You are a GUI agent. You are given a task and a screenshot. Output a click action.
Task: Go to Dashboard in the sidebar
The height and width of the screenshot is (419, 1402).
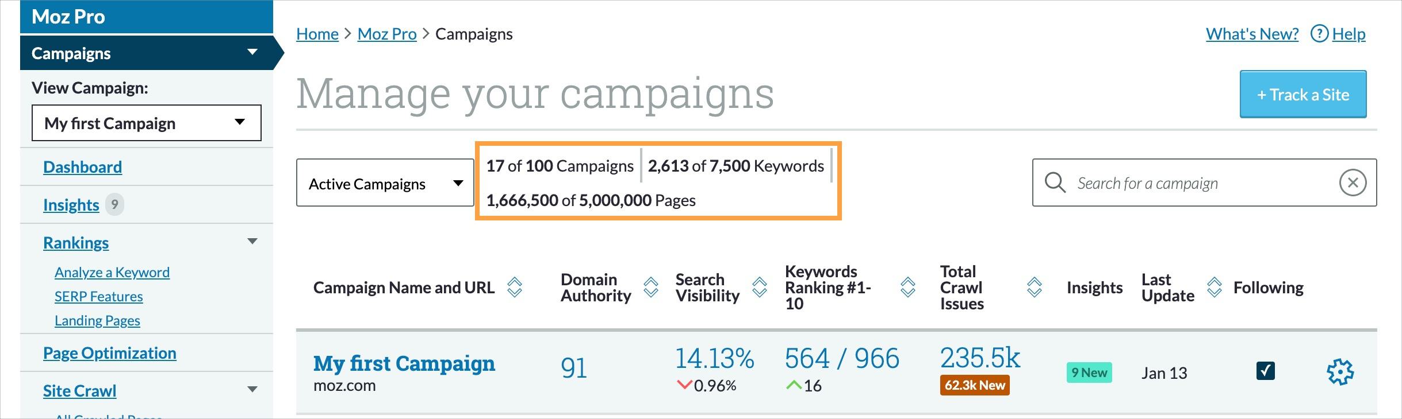point(82,167)
